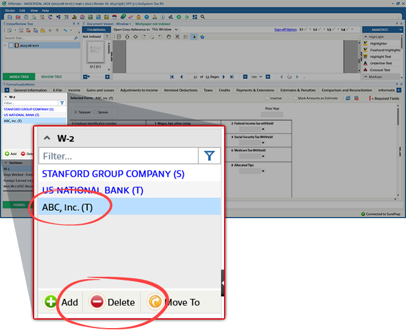This screenshot has height=333, width=406.
Task: Jump to the last page in viewer
Action: click(x=232, y=77)
